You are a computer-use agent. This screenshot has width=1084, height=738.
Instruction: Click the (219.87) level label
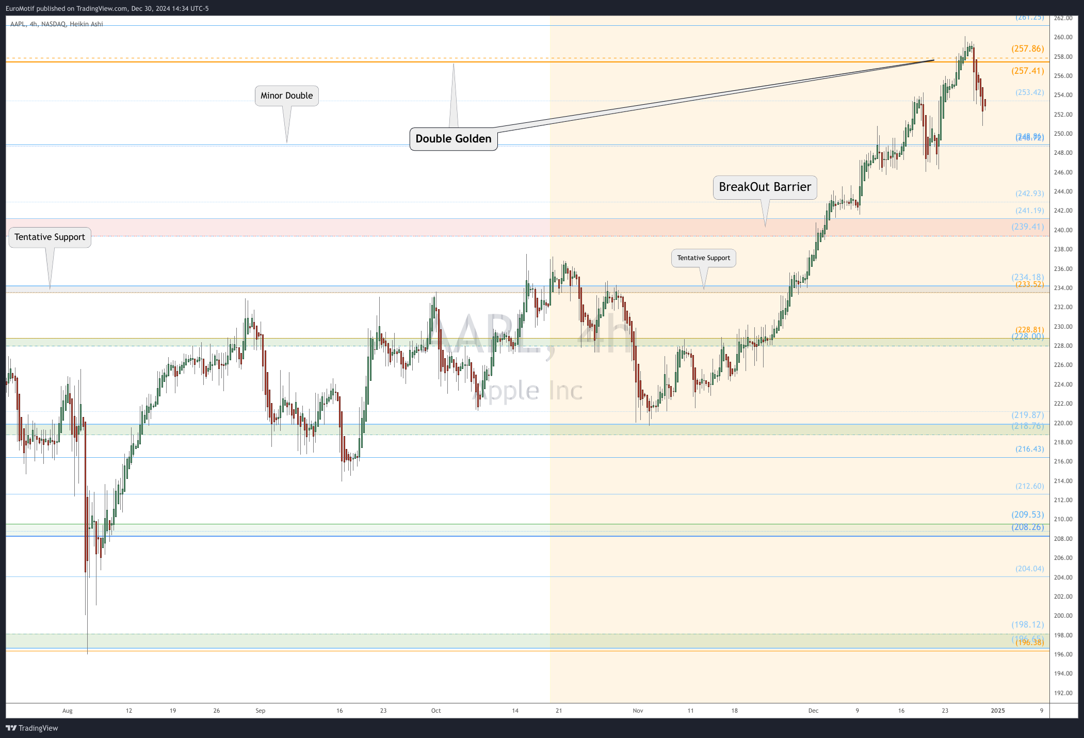coord(1027,415)
